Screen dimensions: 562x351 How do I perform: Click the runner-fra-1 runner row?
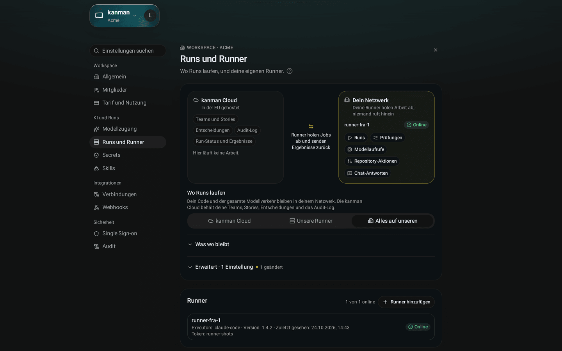pos(311,327)
